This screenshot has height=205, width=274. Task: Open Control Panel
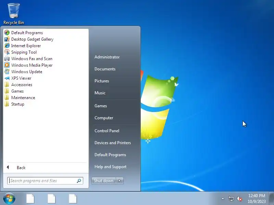107,131
